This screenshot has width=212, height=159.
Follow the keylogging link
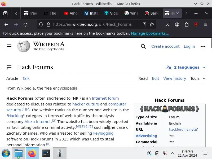103,133
